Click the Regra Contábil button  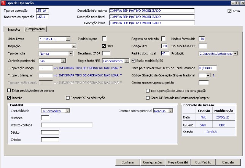click(x=178, y=162)
